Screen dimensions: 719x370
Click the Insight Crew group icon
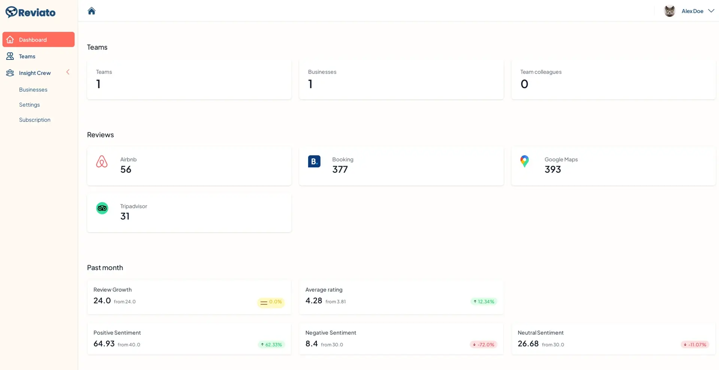click(x=10, y=73)
